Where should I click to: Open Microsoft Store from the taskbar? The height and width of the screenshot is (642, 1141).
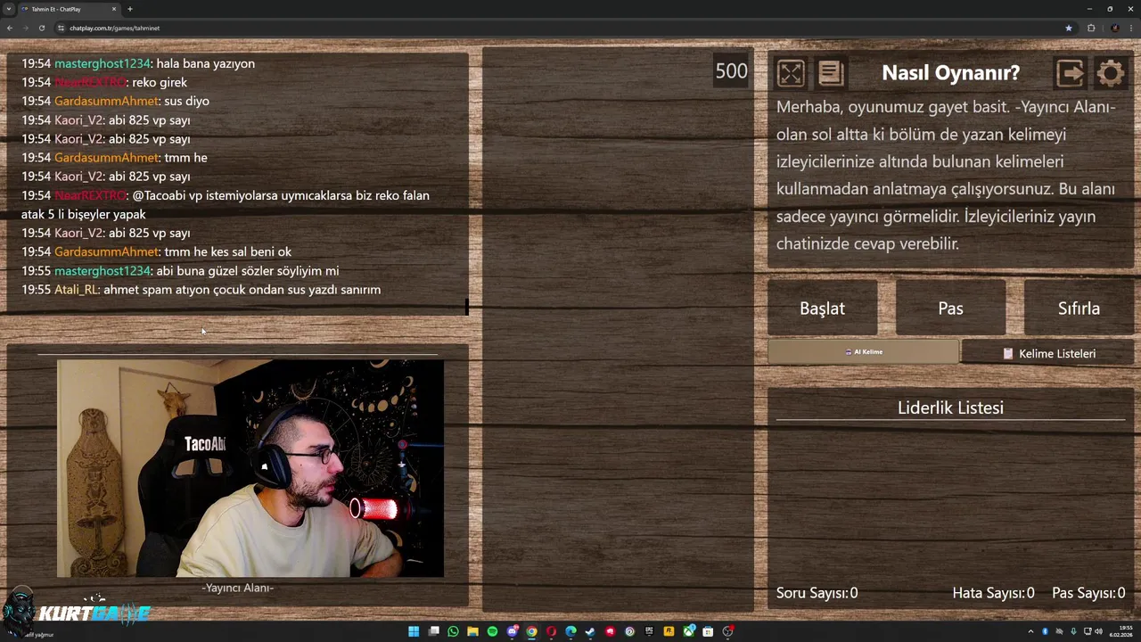point(708,631)
